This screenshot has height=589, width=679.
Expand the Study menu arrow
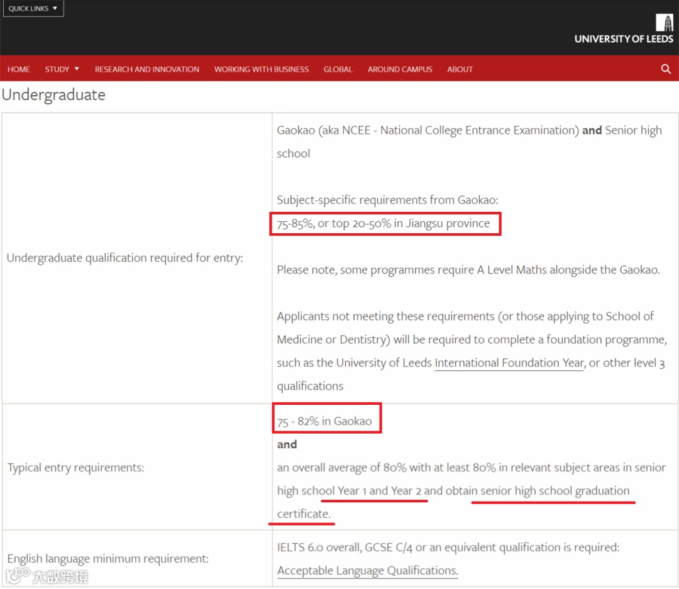coord(77,69)
